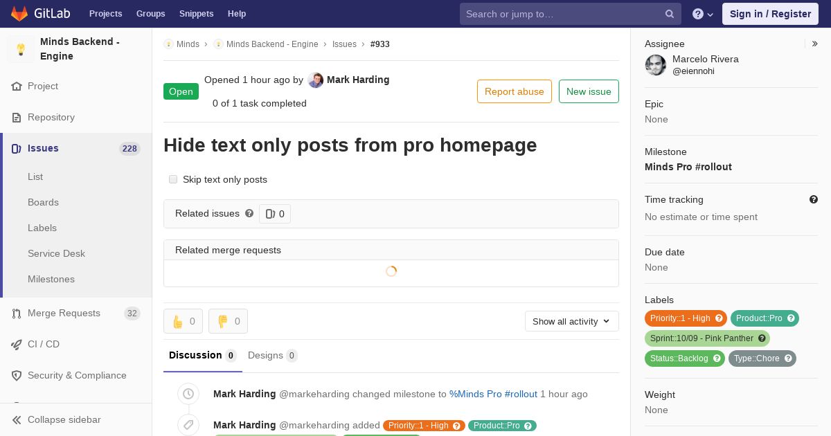The height and width of the screenshot is (436, 831).
Task: Click Marcelo Rivera's assignee avatar
Action: coord(656,65)
